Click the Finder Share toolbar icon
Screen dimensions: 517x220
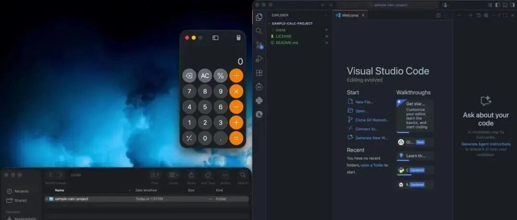click(191, 175)
